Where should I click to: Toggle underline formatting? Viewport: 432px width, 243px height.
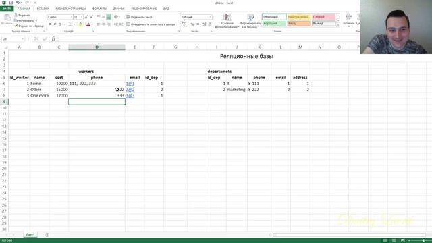(x=60, y=24)
